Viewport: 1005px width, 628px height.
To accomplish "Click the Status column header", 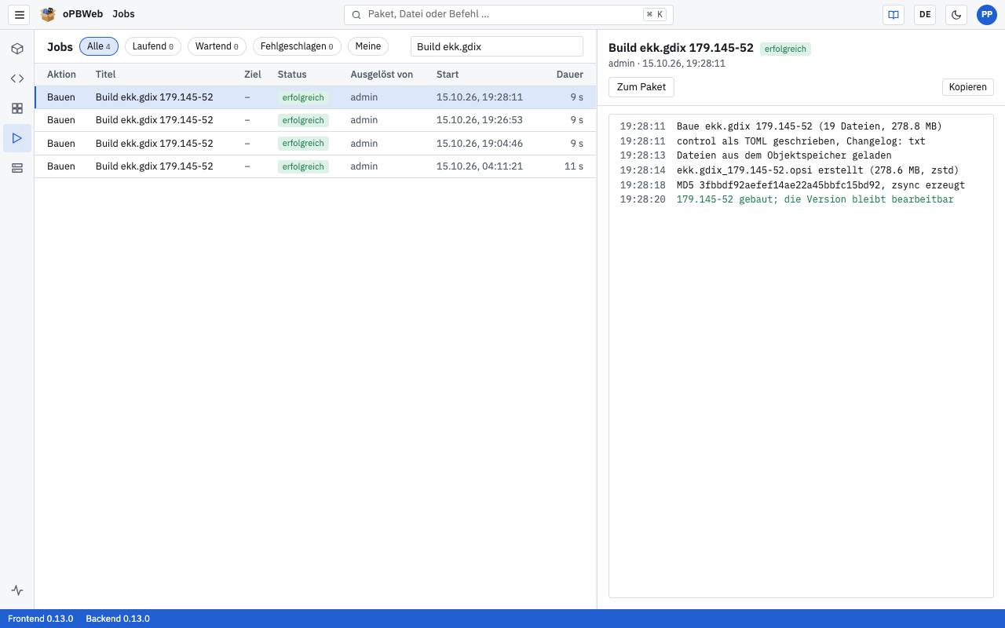I will pos(292,75).
